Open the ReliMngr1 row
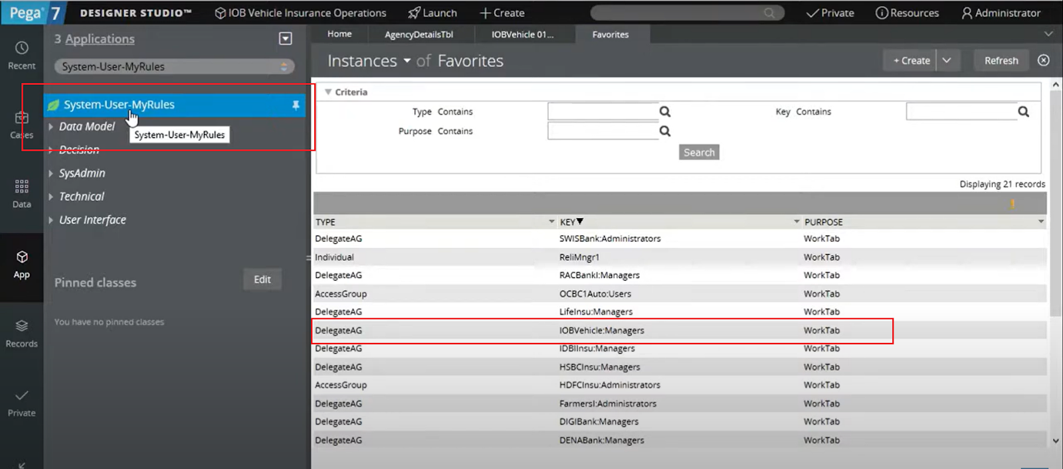 [x=679, y=257]
